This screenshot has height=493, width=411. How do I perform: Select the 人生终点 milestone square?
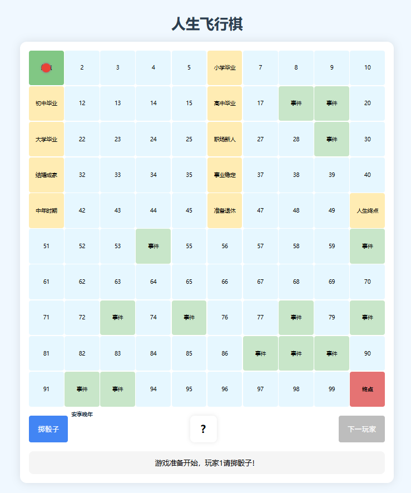pyautogui.click(x=367, y=210)
